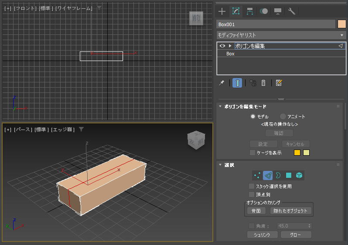Screen dimensions: 348x245
Task: Click the Box001 object name field
Action: coord(276,24)
